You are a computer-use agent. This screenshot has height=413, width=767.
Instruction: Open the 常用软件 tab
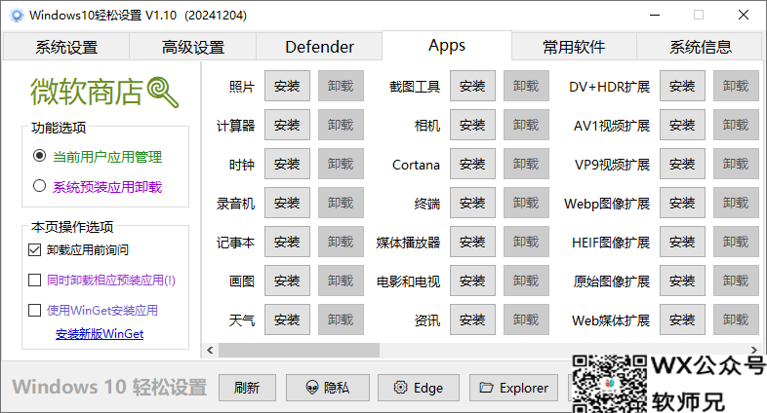tap(574, 47)
